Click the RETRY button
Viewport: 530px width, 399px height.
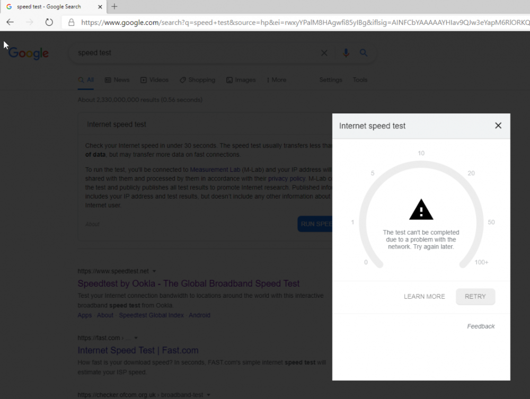click(475, 296)
